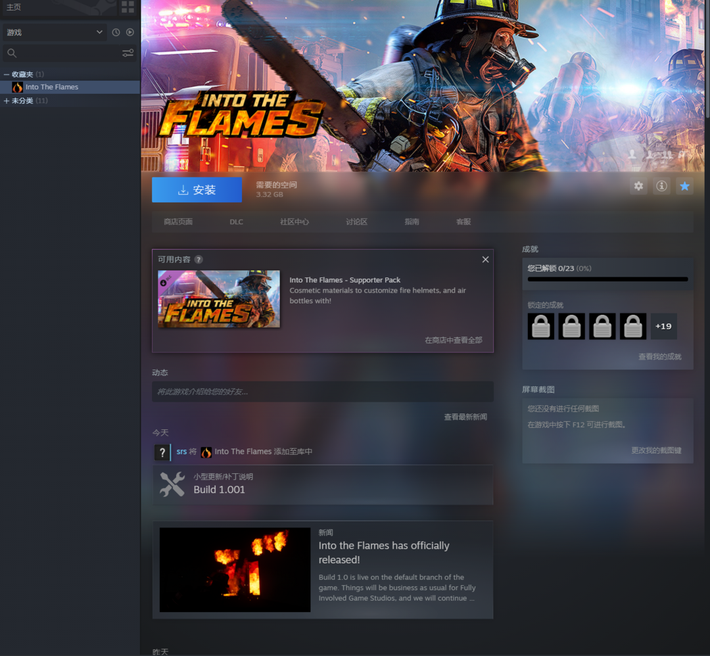Click 查看最新新闻 link

pos(465,417)
